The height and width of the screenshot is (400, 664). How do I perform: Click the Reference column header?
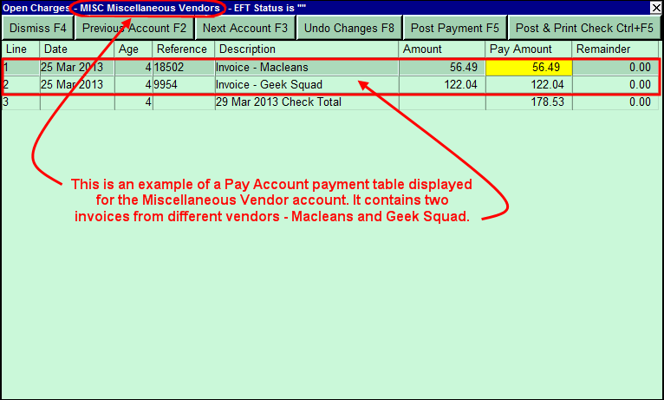tap(183, 49)
